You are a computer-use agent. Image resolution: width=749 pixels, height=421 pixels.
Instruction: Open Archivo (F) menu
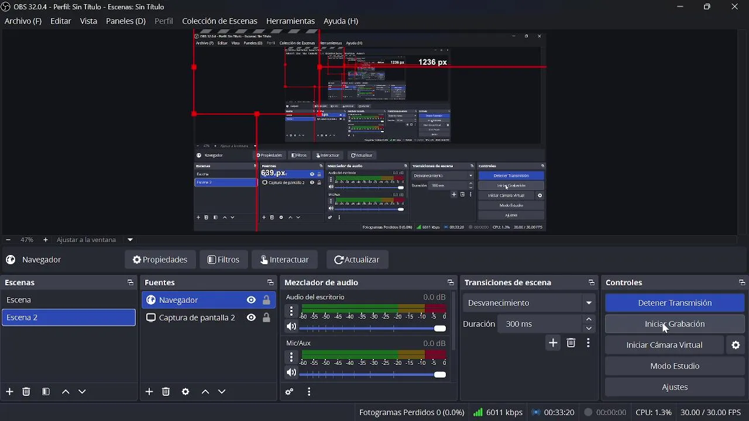pos(23,21)
